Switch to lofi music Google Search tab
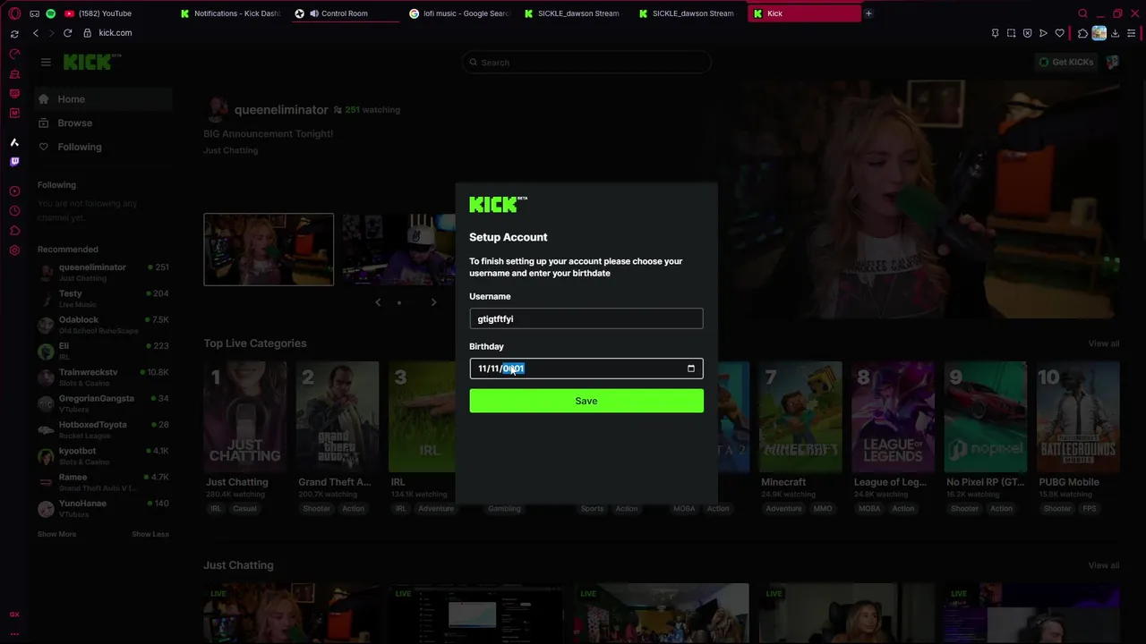Image resolution: width=1146 pixels, height=644 pixels. pyautogui.click(x=460, y=13)
